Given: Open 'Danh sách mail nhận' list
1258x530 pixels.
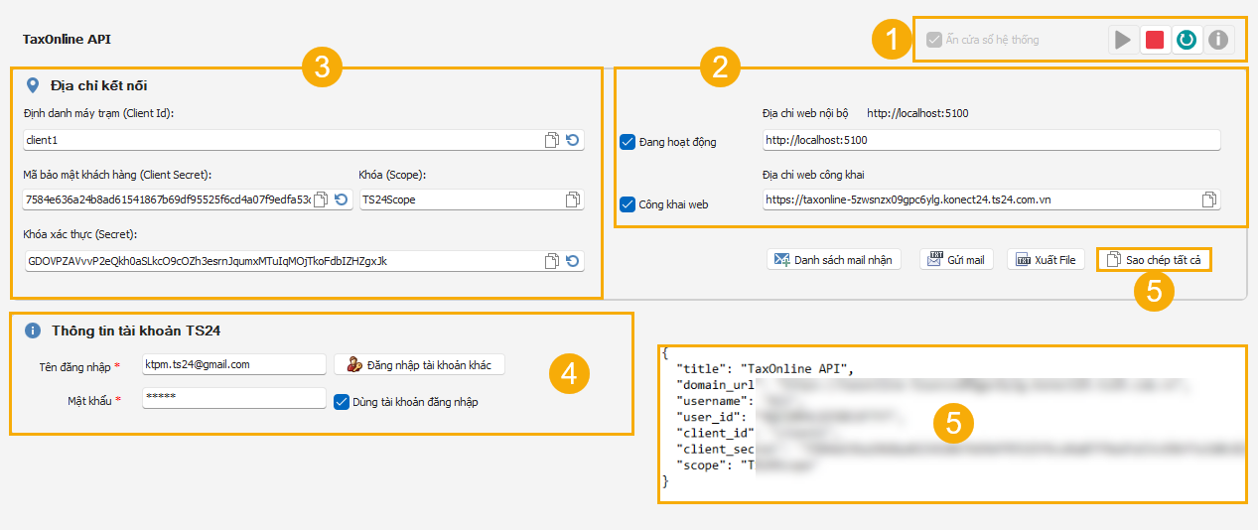Looking at the screenshot, I should pyautogui.click(x=833, y=259).
